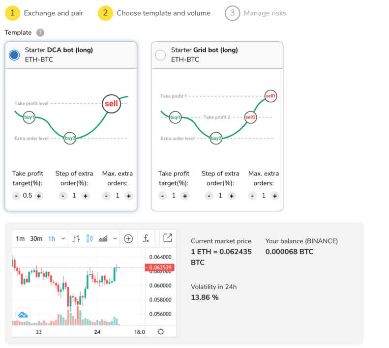Viewport: 389px width, 348px height.
Task: Open the indicators fx icon
Action: tap(146, 238)
